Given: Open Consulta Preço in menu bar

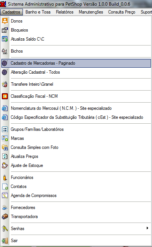Looking at the screenshot, I should [x=122, y=12].
